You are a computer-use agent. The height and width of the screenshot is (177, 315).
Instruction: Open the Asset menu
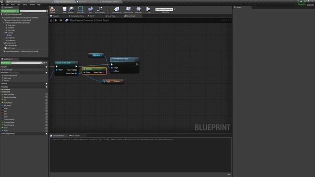pos(13,4)
